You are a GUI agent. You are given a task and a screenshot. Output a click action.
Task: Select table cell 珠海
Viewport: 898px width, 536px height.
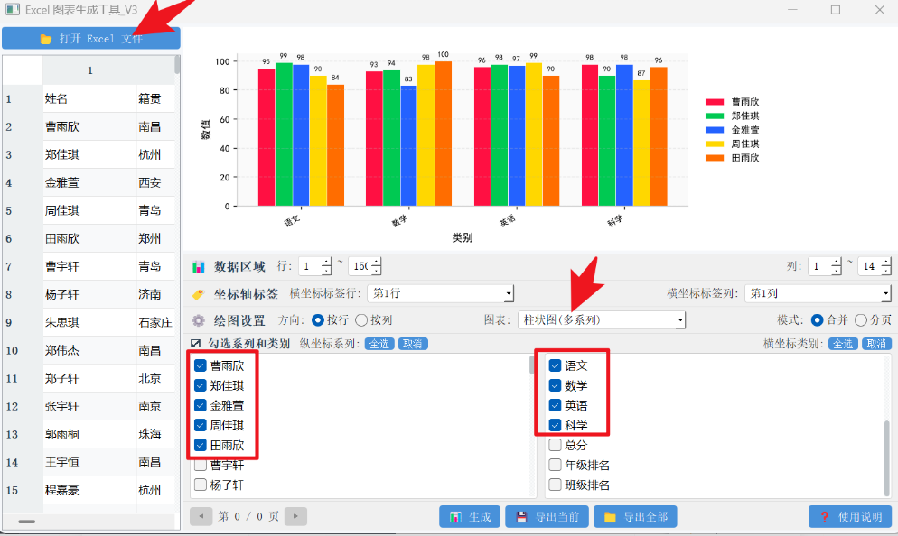[155, 435]
